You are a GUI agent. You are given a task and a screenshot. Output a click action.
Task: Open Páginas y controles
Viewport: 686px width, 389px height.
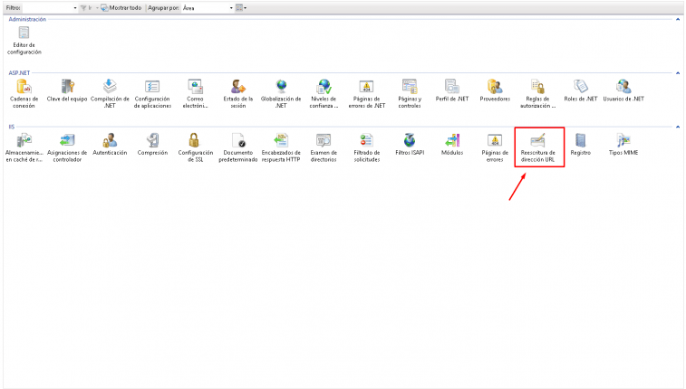[x=410, y=94]
